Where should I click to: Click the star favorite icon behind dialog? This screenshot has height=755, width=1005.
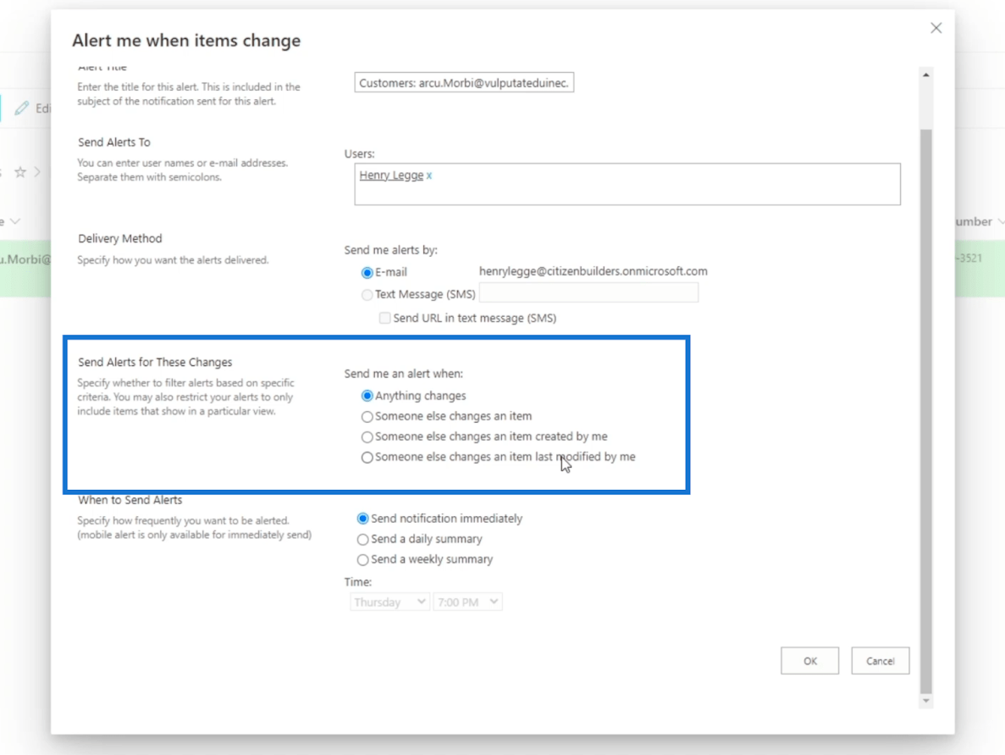click(x=20, y=172)
